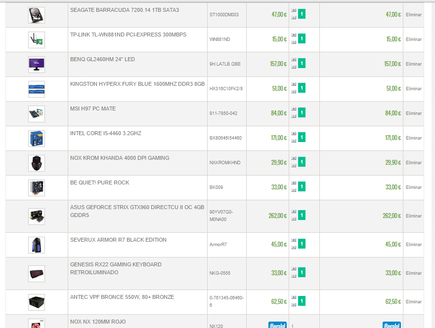Eliminar the BenQ GL2460HM monitor

[414, 64]
